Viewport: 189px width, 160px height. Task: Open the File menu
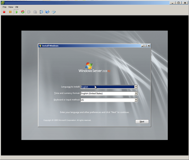tap(5, 7)
